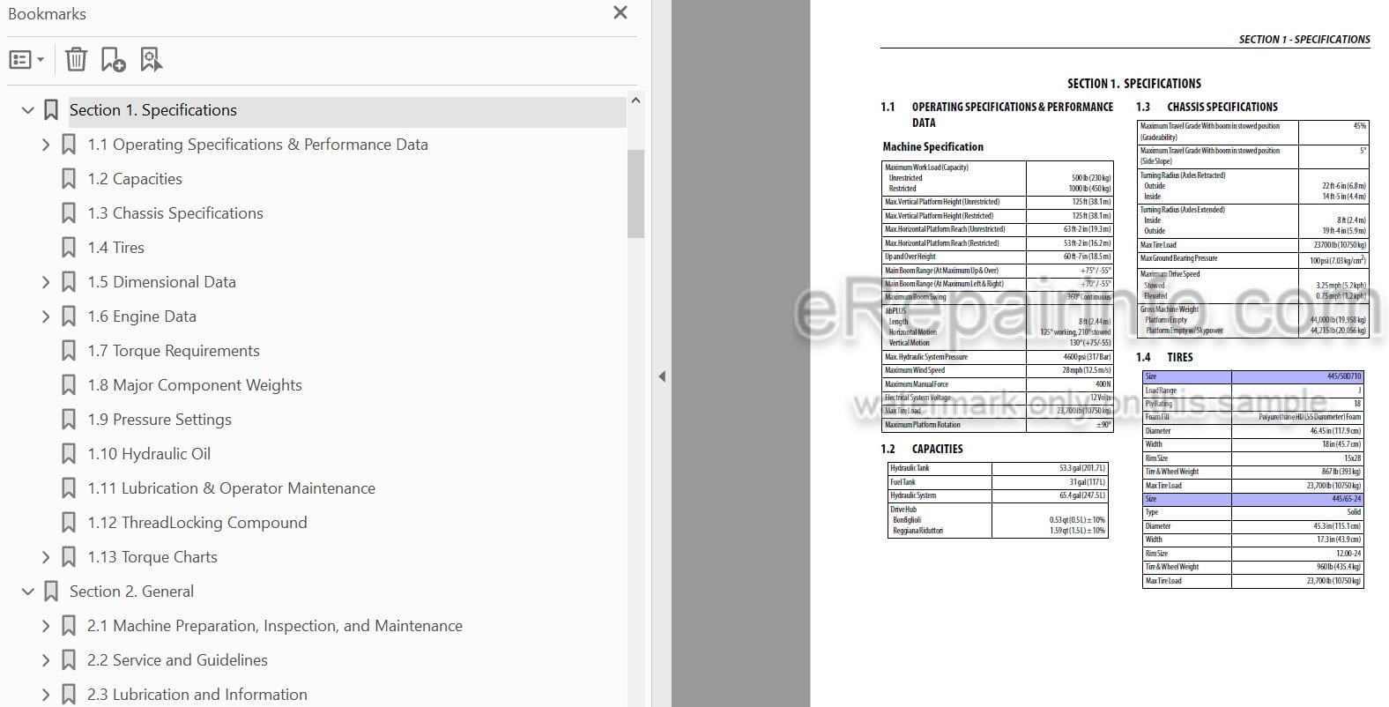Screen dimensions: 1389x707
Task: Go to 1.4 Tires bookmark
Action: click(115, 248)
